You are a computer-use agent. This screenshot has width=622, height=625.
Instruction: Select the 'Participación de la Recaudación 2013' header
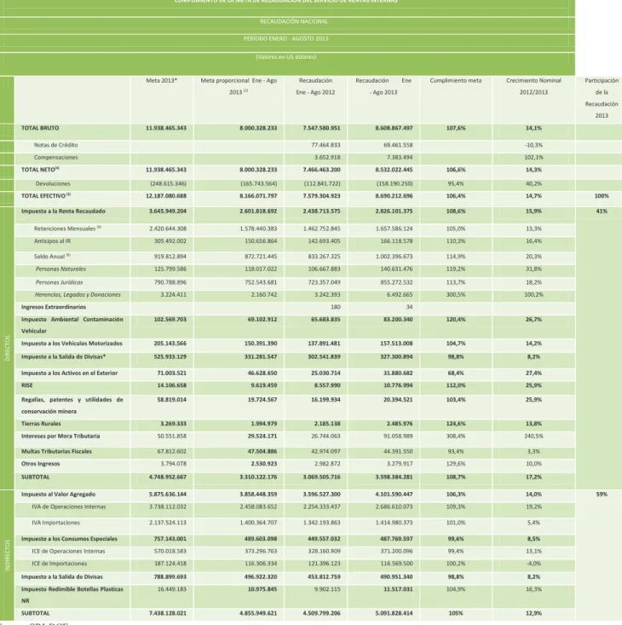pos(602,98)
